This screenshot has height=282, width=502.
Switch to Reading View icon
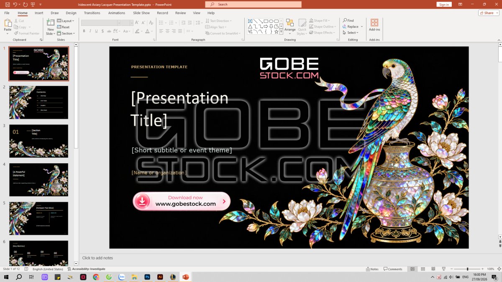433,269
